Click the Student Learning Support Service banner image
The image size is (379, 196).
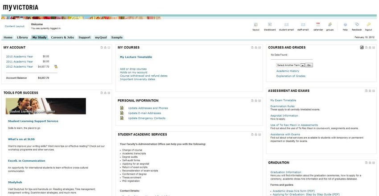click(45, 106)
